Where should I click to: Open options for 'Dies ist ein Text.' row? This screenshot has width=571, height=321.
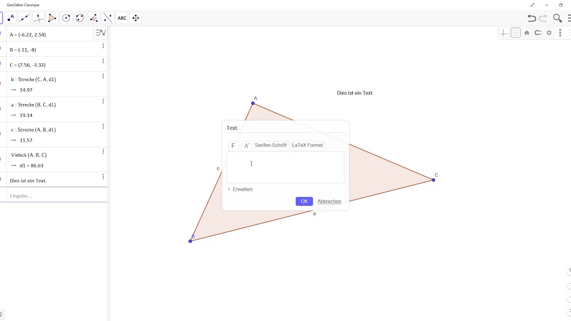tap(103, 177)
